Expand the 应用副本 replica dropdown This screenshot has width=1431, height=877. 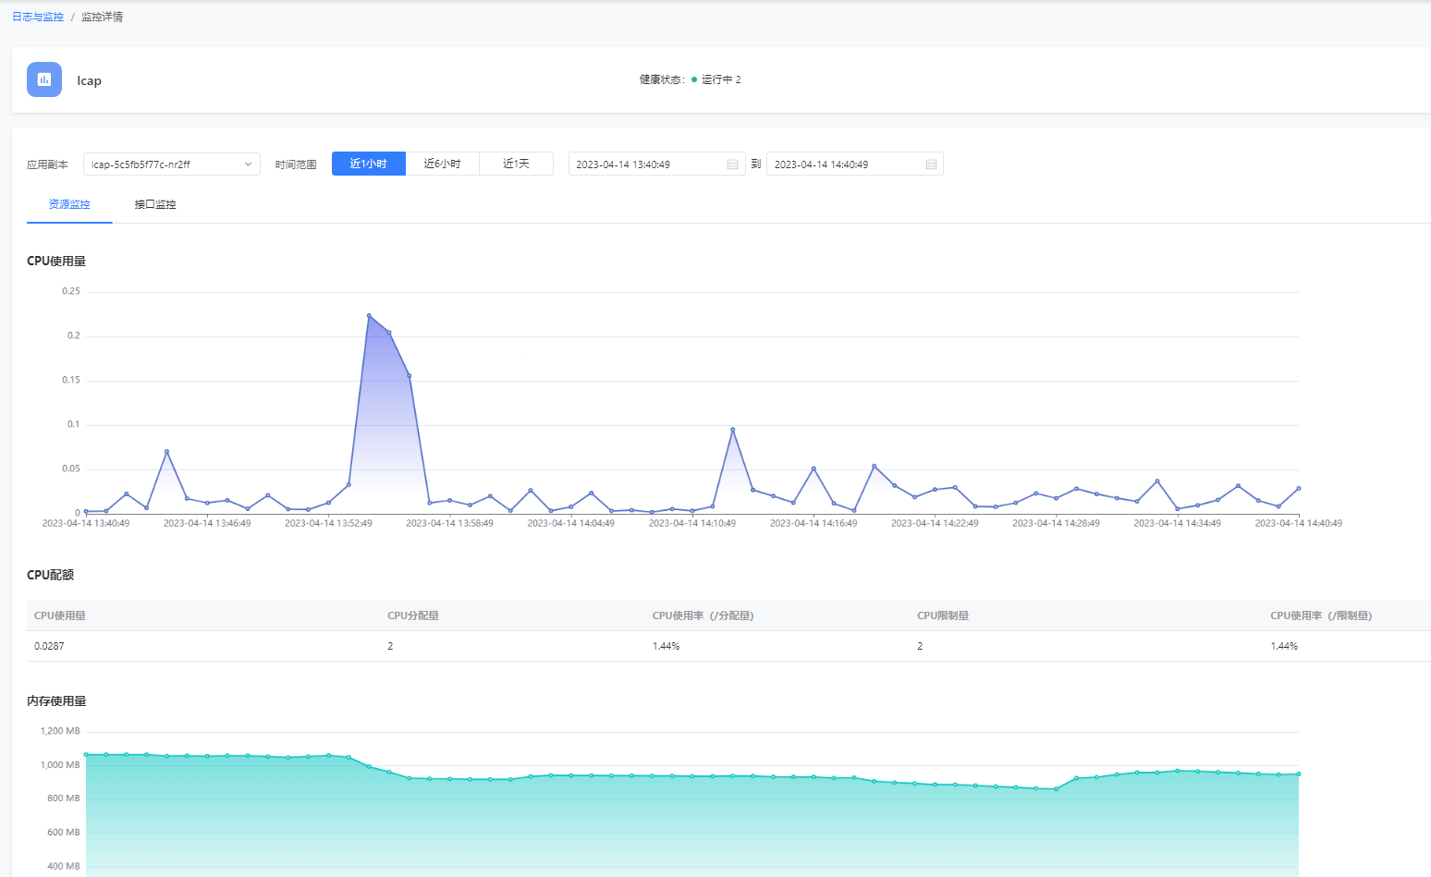[x=172, y=164]
